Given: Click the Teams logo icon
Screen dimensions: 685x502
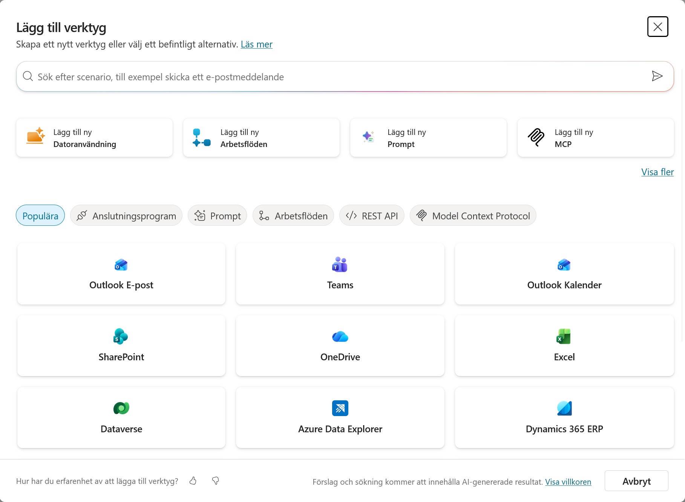Looking at the screenshot, I should coord(340,265).
